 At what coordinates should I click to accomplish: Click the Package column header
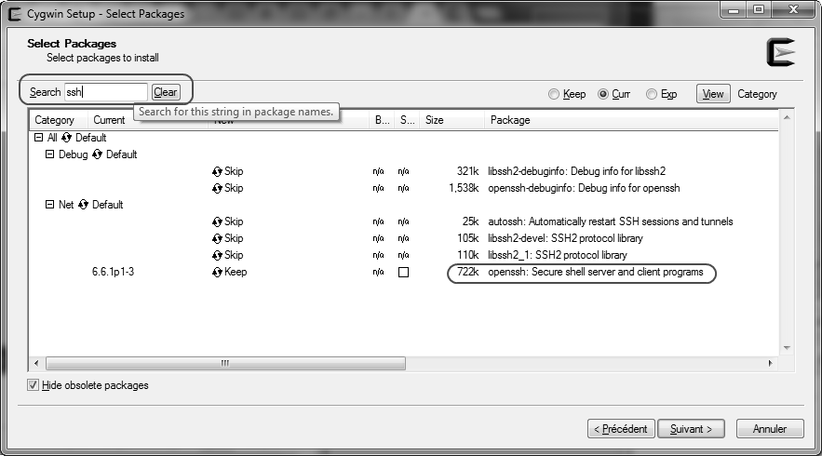pos(510,120)
